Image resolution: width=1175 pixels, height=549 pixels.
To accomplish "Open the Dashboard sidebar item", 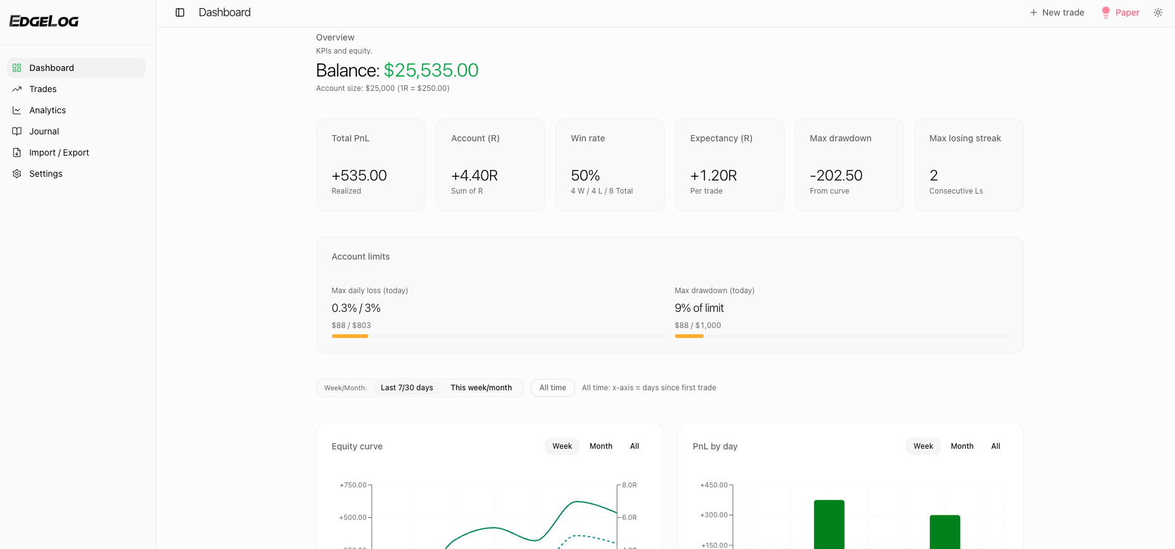I will (x=76, y=68).
